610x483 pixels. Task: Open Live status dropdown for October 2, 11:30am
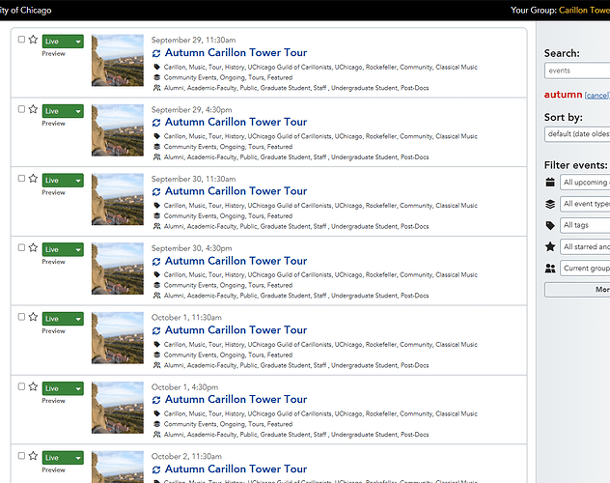point(63,458)
